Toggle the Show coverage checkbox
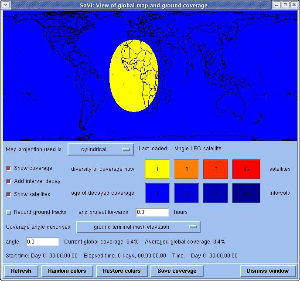The image size is (300, 281). (x=8, y=168)
